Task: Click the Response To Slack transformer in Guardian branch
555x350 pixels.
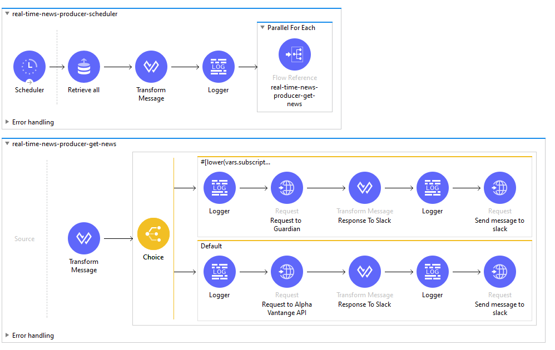Action: tap(364, 187)
